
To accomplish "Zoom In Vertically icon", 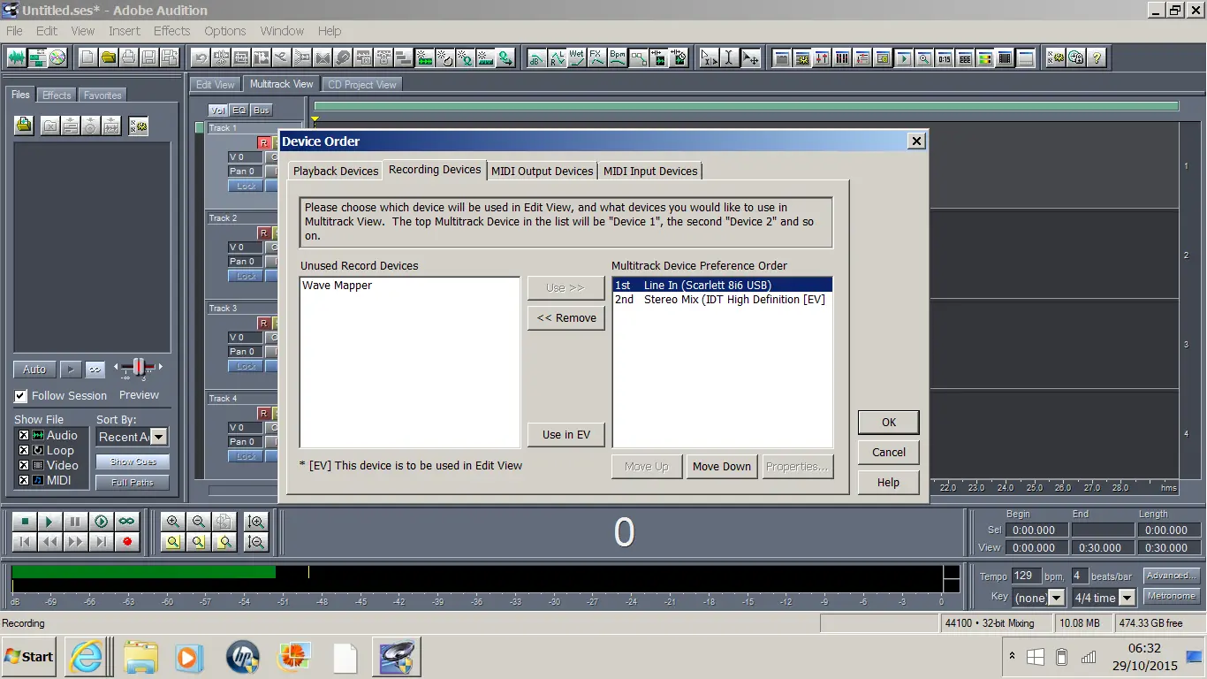I will [256, 522].
